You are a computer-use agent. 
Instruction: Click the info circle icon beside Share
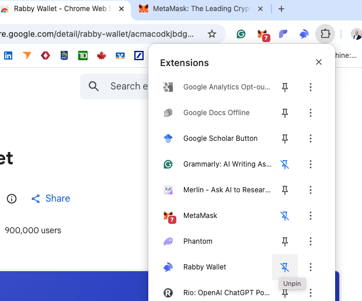(x=12, y=199)
